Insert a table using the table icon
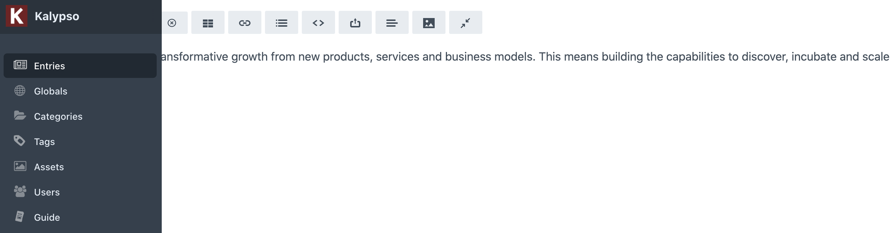Screen dimensions: 891x233 [208, 22]
